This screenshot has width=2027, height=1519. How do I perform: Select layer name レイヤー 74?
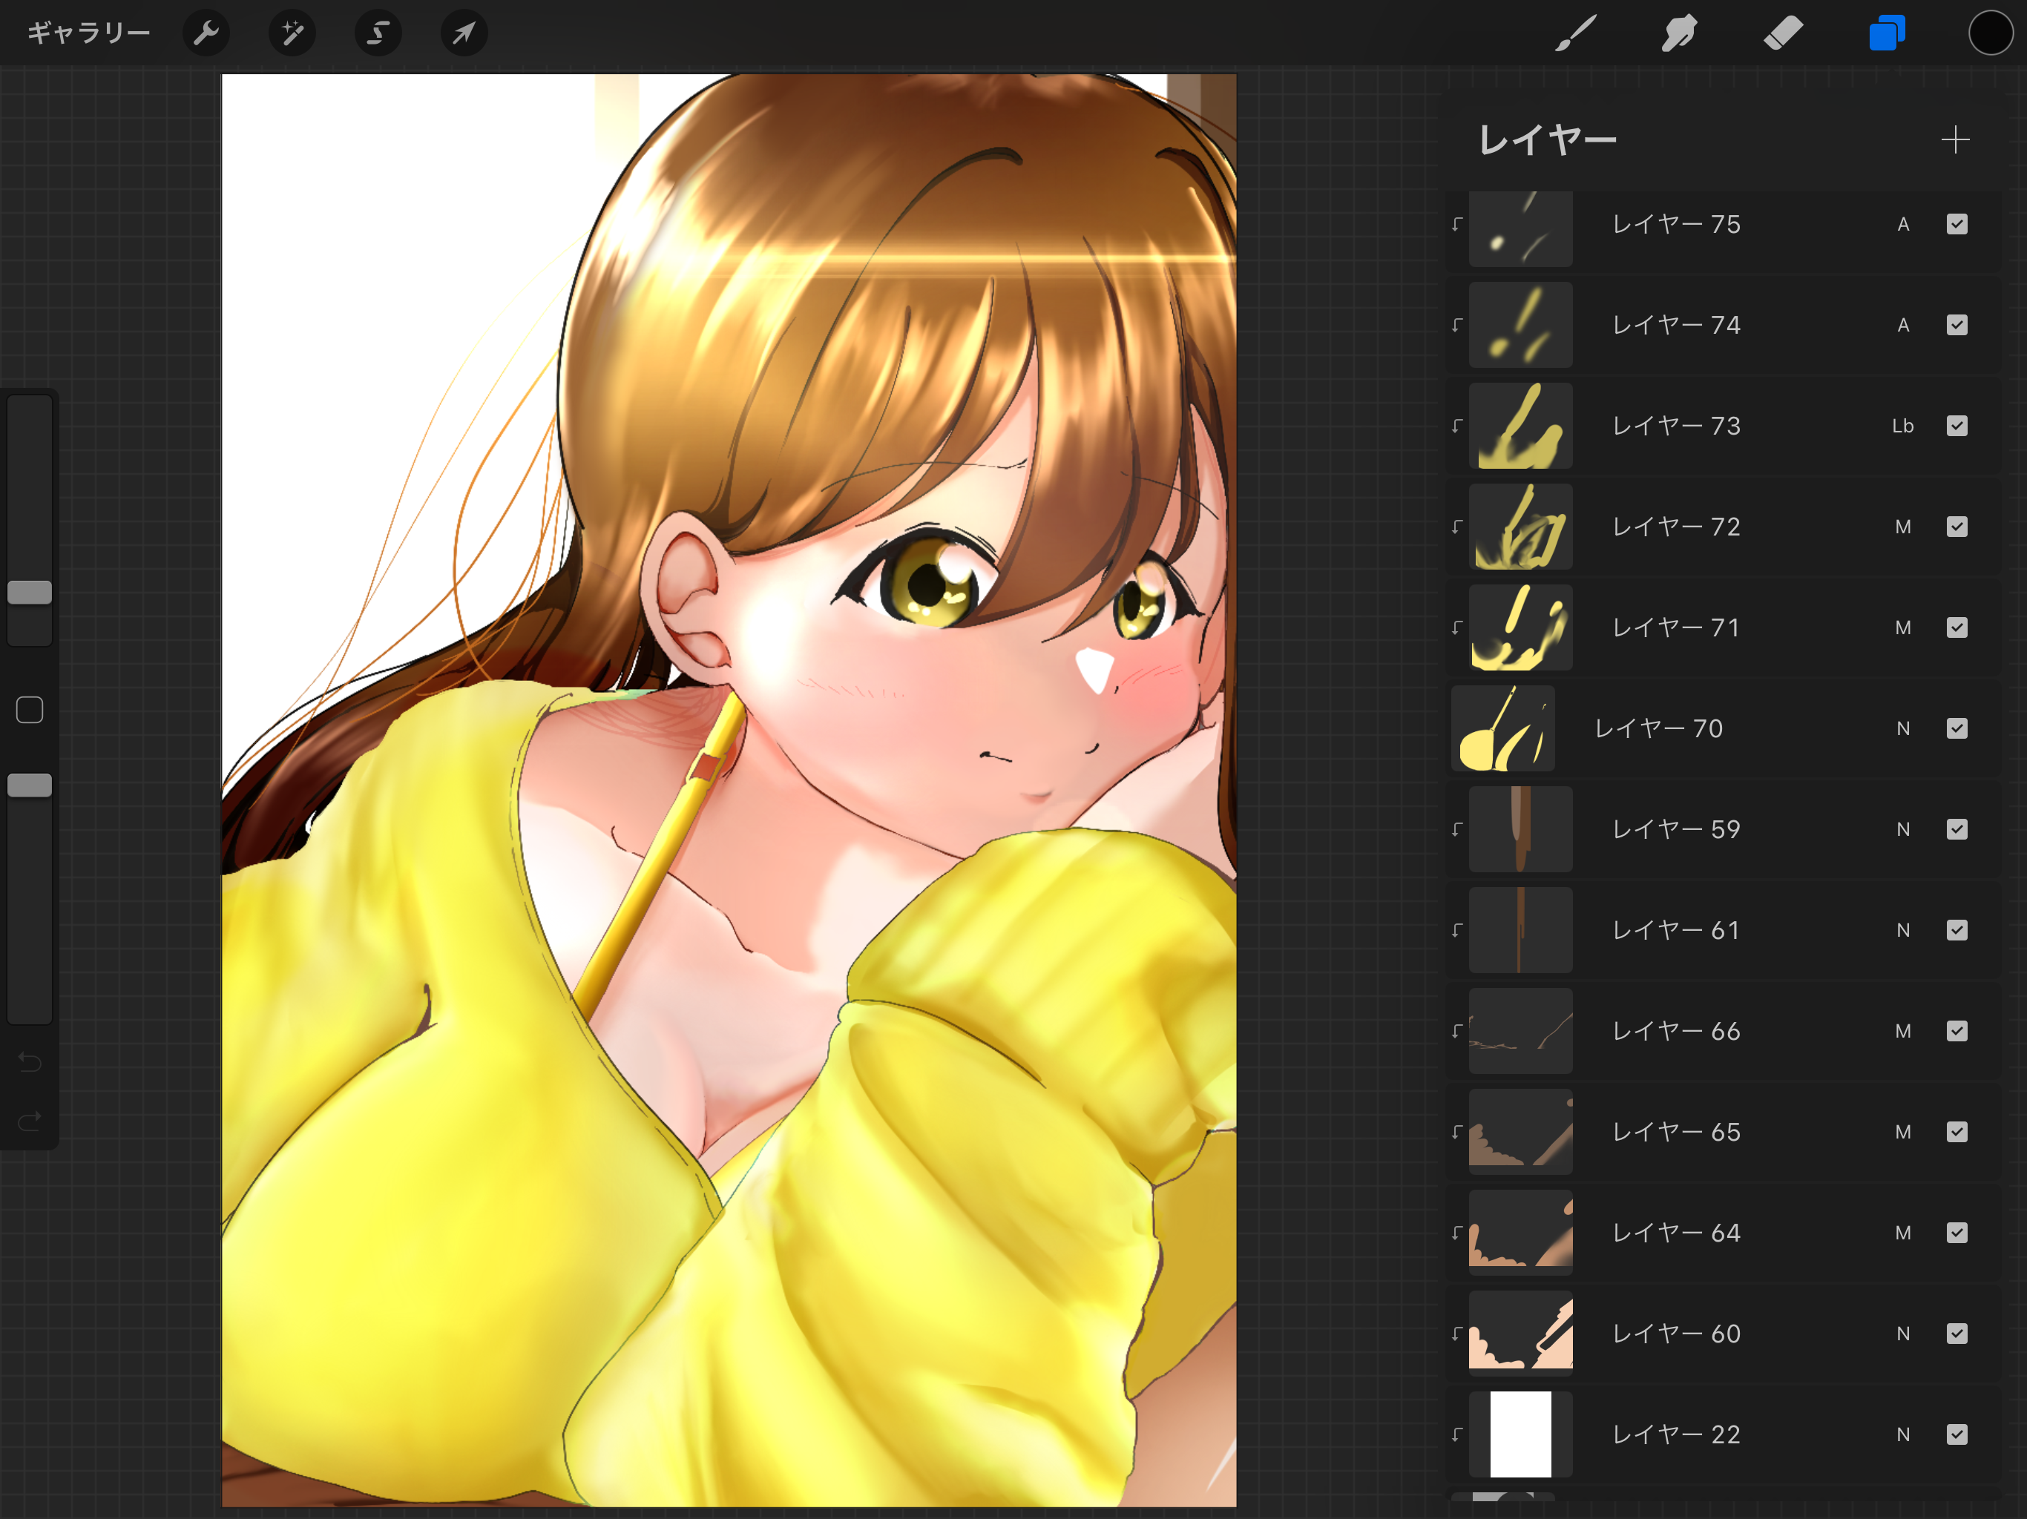[x=1676, y=326]
